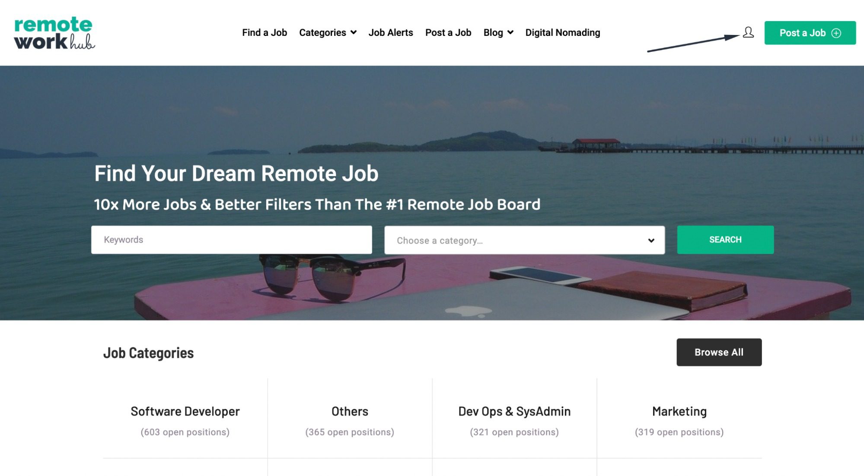Open the Choose a category dropdown
This screenshot has width=864, height=476.
coord(524,240)
